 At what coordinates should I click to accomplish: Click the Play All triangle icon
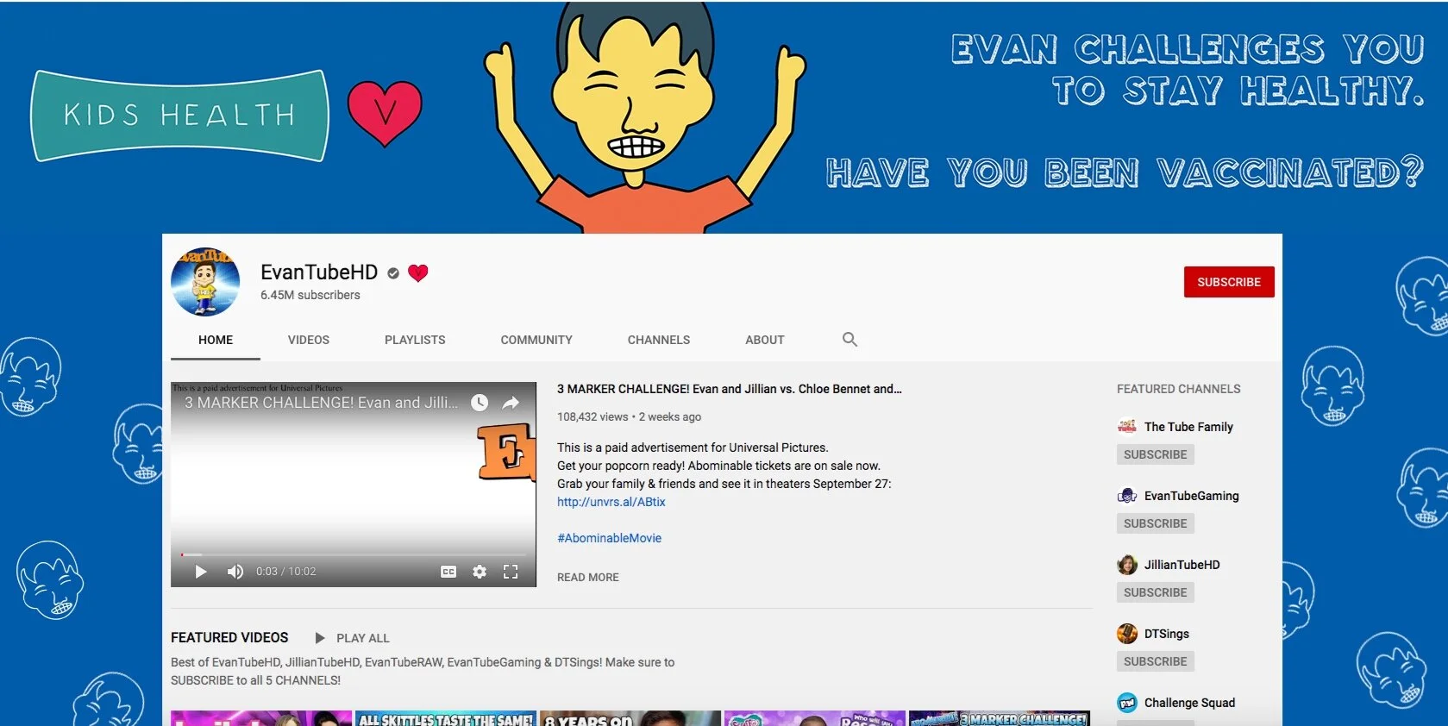[x=320, y=638]
